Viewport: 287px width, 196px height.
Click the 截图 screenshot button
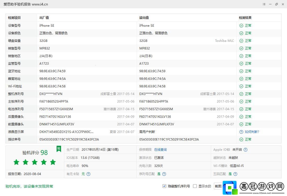point(218,186)
